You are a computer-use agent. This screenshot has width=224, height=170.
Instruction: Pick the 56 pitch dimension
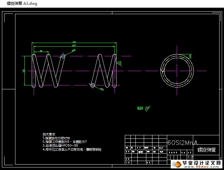tap(41, 51)
